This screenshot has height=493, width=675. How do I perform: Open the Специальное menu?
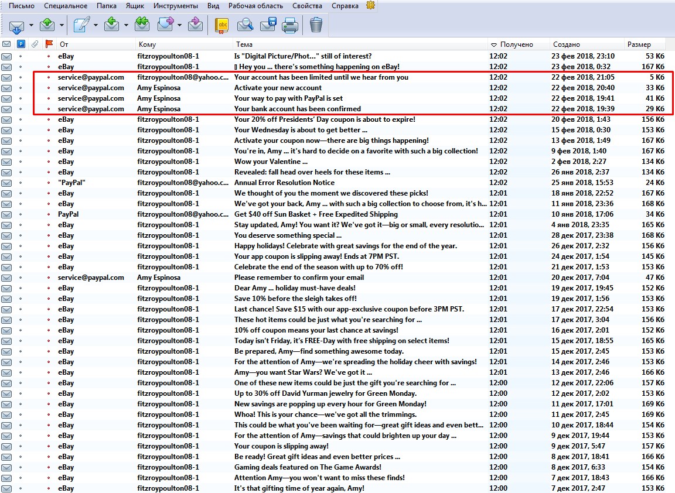[x=66, y=6]
